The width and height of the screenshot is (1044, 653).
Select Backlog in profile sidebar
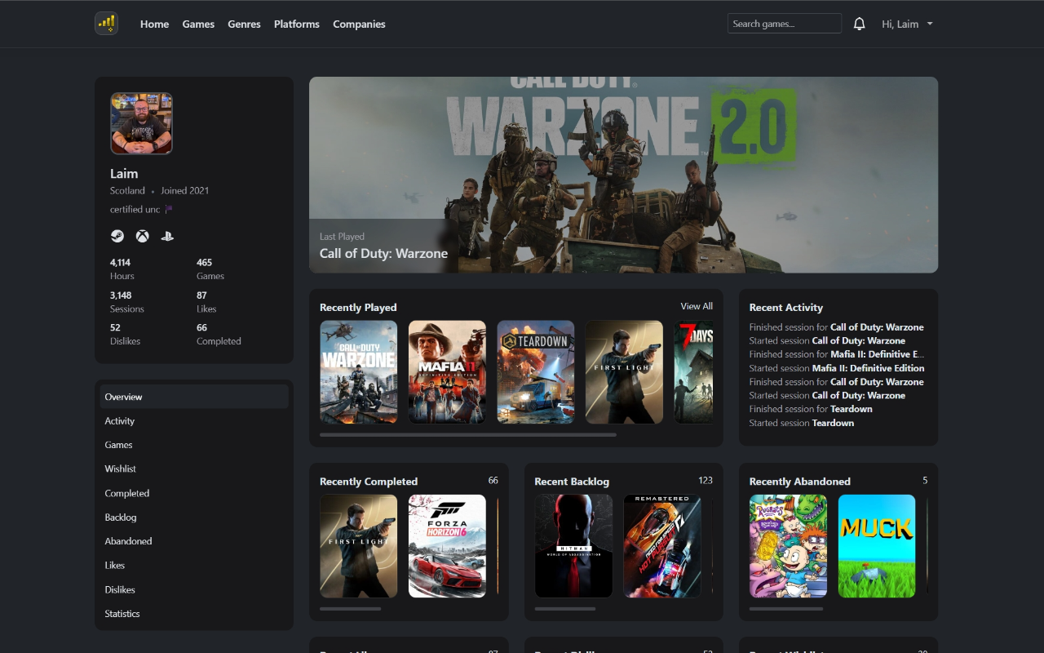[x=194, y=517]
